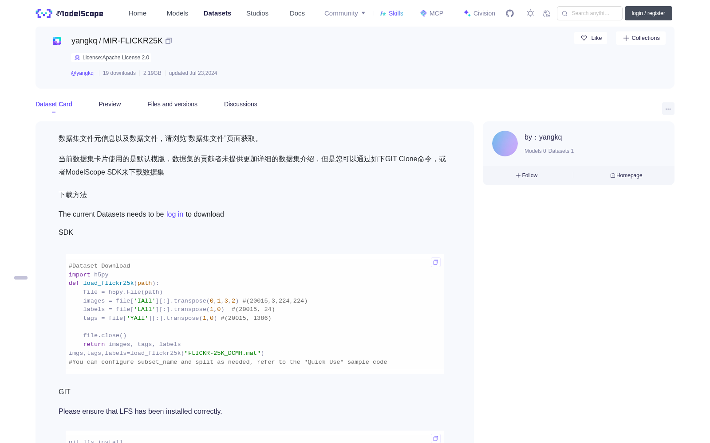710x443 pixels.
Task: Copy the git lfs install code
Action: click(436, 438)
